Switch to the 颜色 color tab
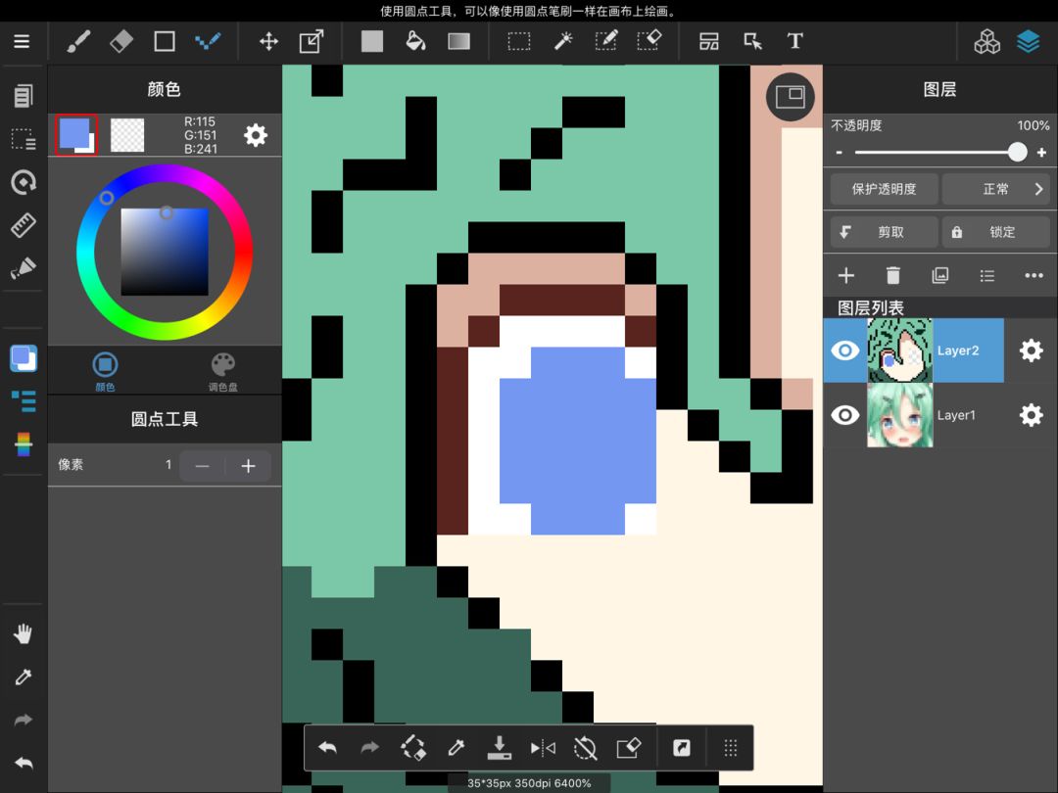1058x793 pixels. coord(105,371)
